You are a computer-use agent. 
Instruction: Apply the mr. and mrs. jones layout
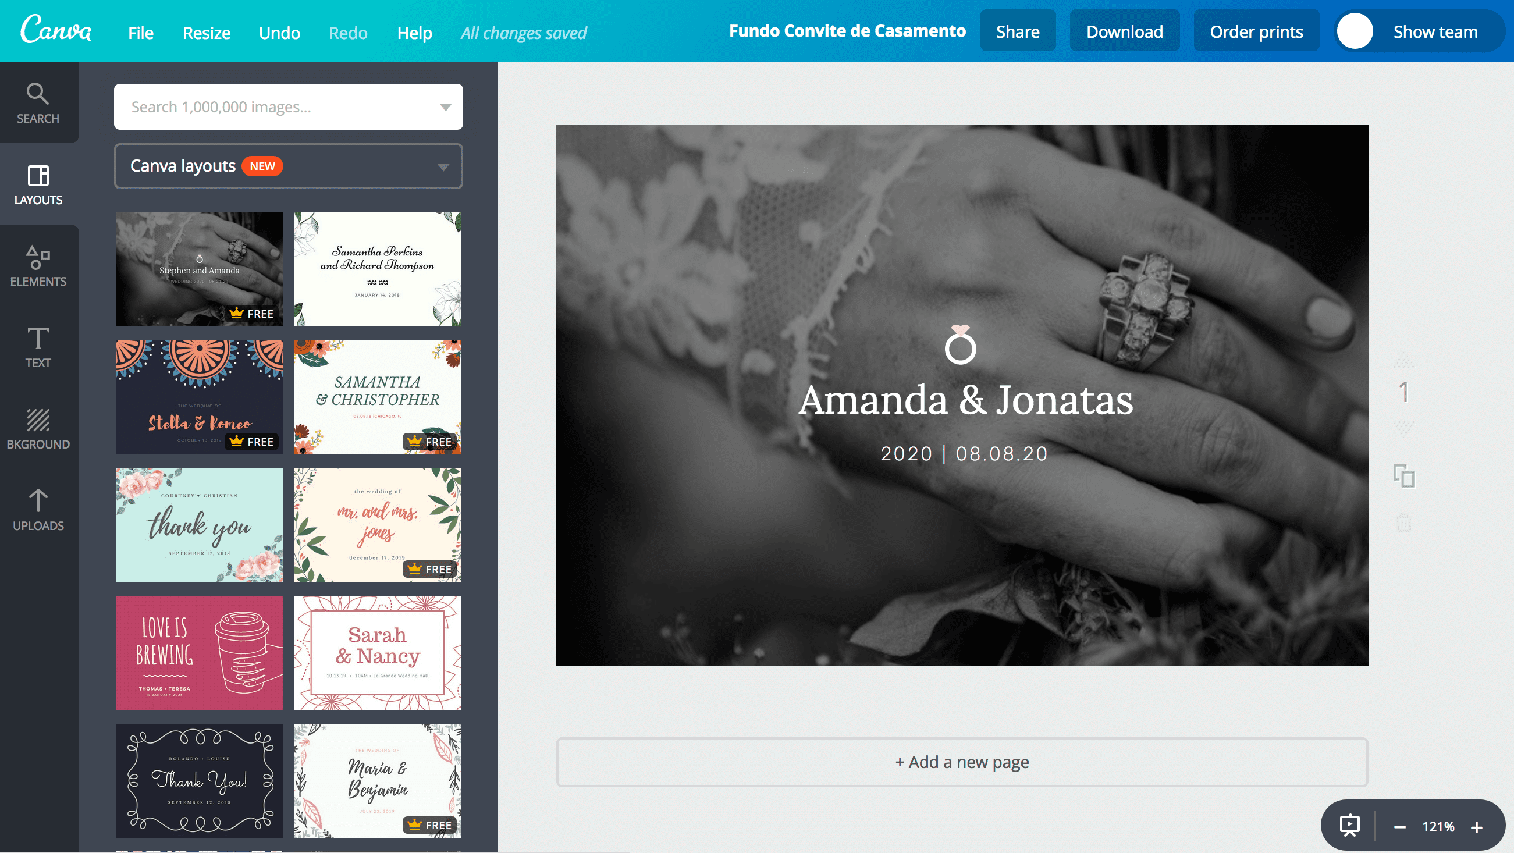click(377, 525)
